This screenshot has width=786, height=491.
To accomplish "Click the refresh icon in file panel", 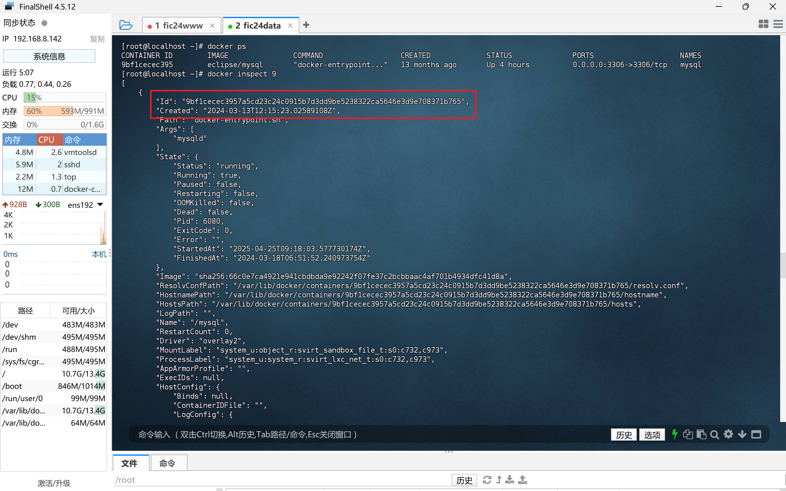I will pos(487,480).
